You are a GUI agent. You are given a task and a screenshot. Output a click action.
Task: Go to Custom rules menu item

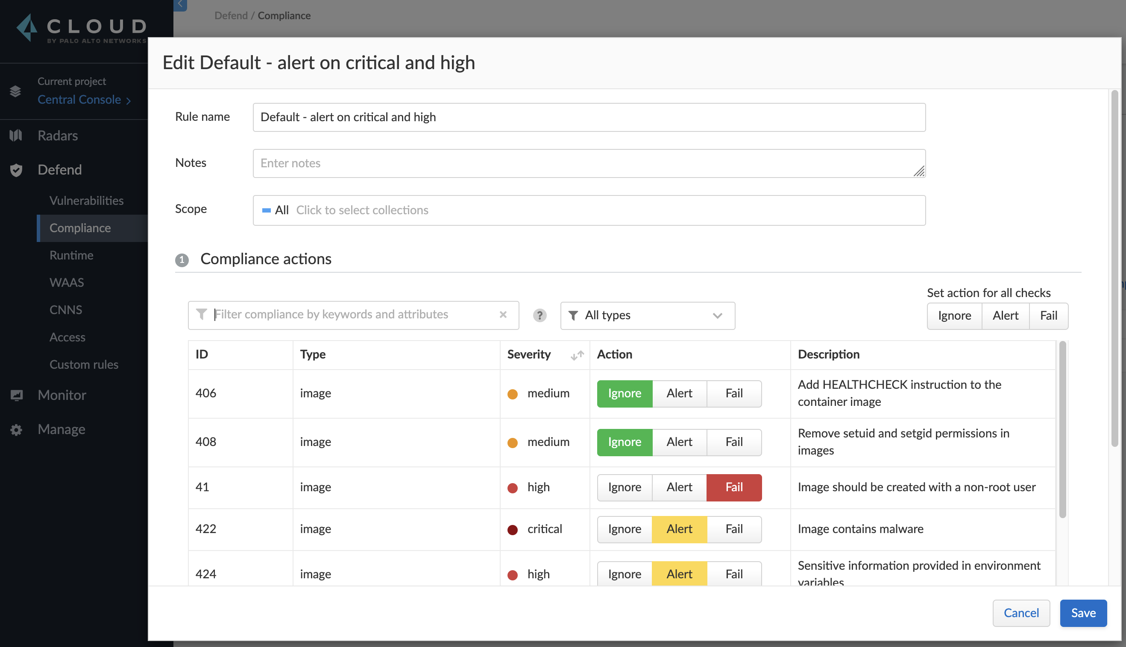point(84,364)
